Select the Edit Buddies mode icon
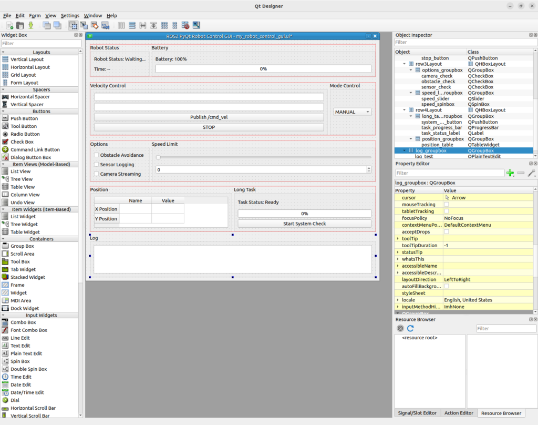The image size is (538, 425). click(x=95, y=25)
